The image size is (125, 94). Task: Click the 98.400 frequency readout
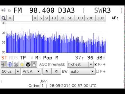pyautogui.click(x=42, y=10)
